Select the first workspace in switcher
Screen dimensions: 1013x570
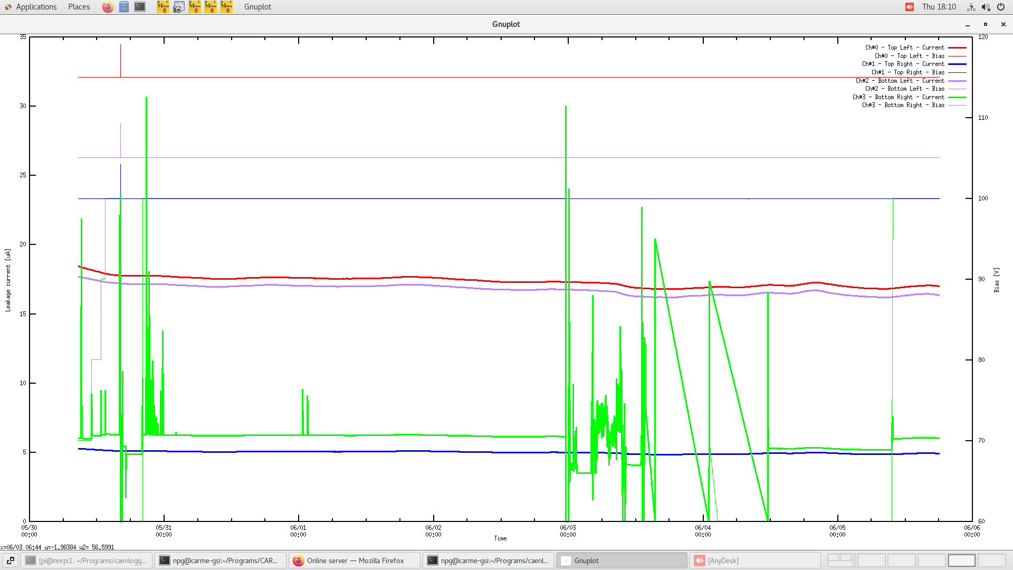click(x=840, y=560)
